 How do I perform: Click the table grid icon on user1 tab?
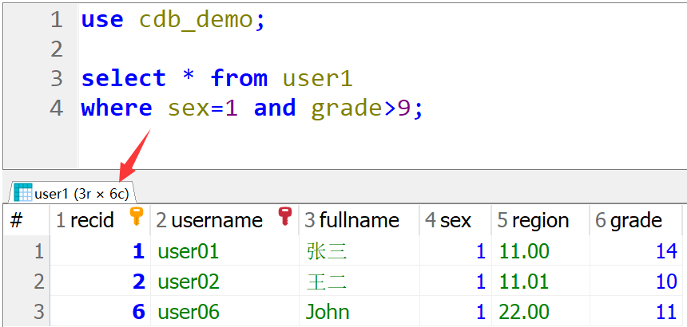click(x=23, y=192)
